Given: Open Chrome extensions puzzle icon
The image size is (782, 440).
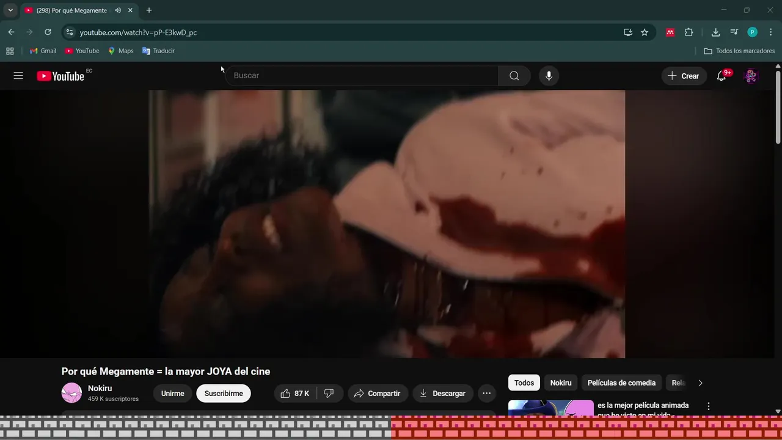Looking at the screenshot, I should 689,32.
